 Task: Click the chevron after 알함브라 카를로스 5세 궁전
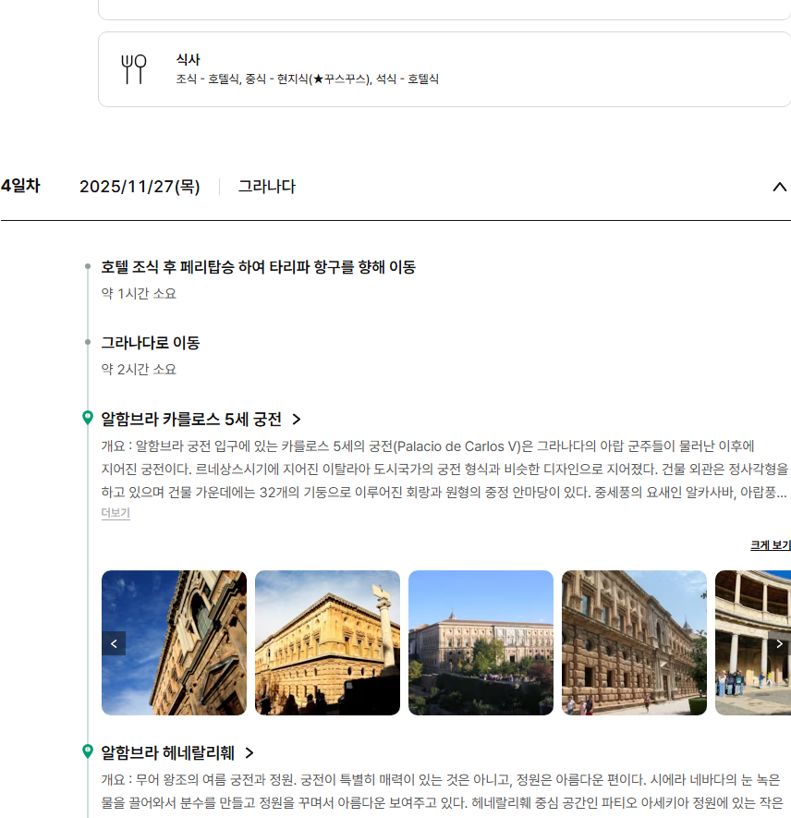click(x=297, y=420)
